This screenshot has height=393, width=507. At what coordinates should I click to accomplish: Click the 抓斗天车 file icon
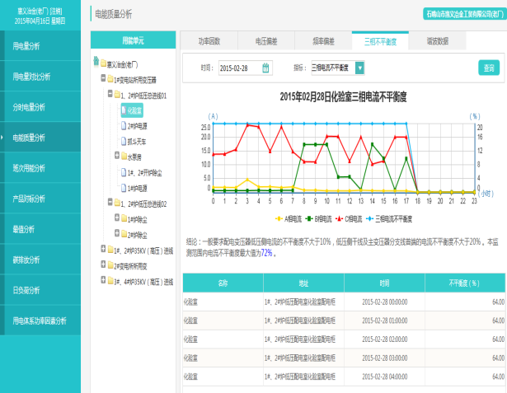pyautogui.click(x=123, y=140)
